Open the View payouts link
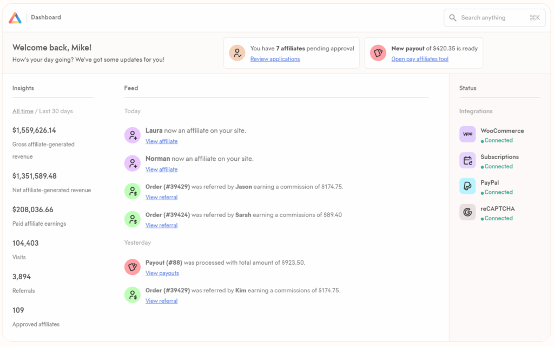Viewport: 554px width, 347px height. pos(162,273)
